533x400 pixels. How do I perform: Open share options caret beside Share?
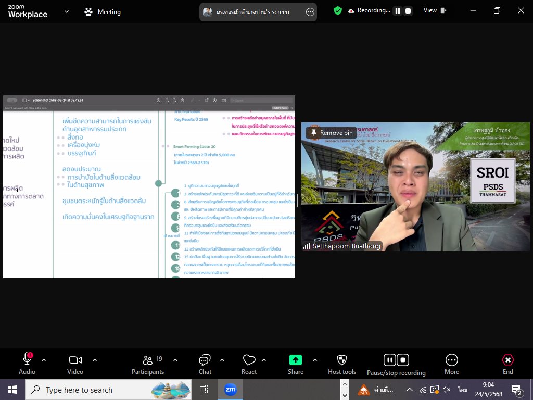click(x=315, y=360)
